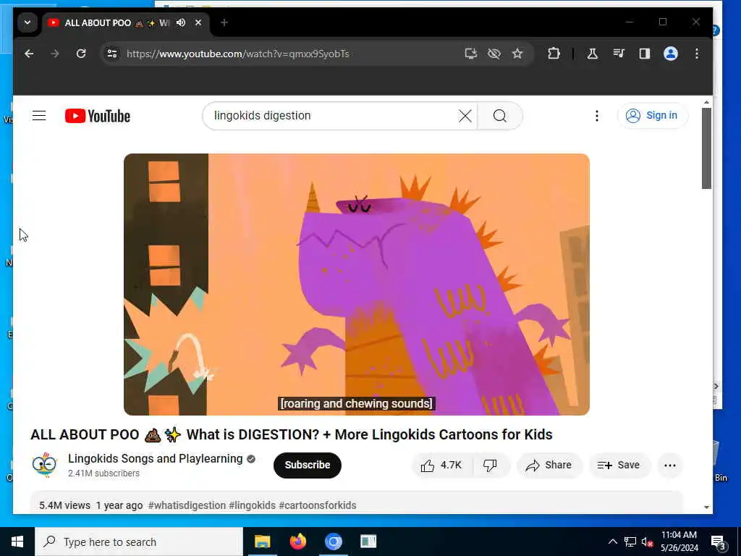Open Chrome extensions puzzle icon
The height and width of the screenshot is (556, 741).
coord(554,54)
